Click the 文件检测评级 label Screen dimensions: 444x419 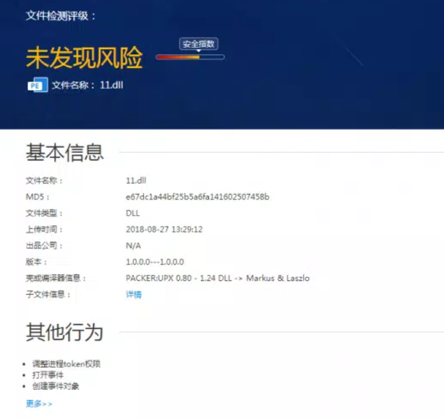(61, 16)
